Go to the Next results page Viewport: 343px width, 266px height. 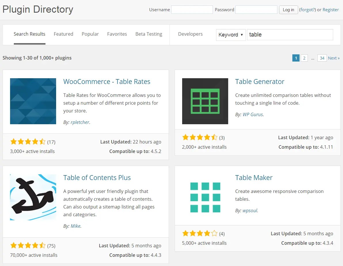tap(334, 58)
